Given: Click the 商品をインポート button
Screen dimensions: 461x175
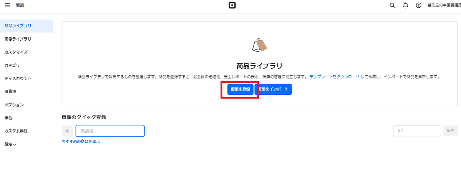Looking at the screenshot, I should tap(274, 89).
